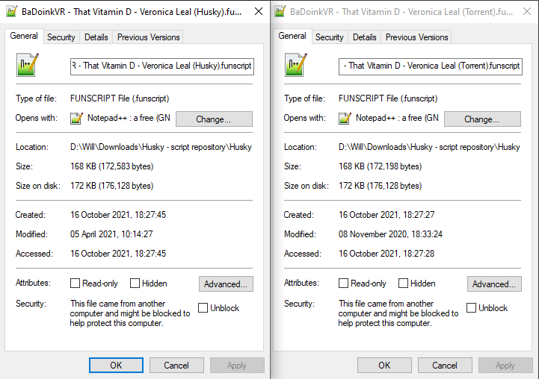The width and height of the screenshot is (539, 379).
Task: Check Unblock box in Torrent properties
Action: pyautogui.click(x=471, y=307)
